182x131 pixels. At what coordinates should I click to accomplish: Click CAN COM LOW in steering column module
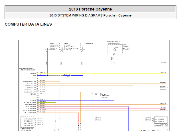click(x=29, y=119)
